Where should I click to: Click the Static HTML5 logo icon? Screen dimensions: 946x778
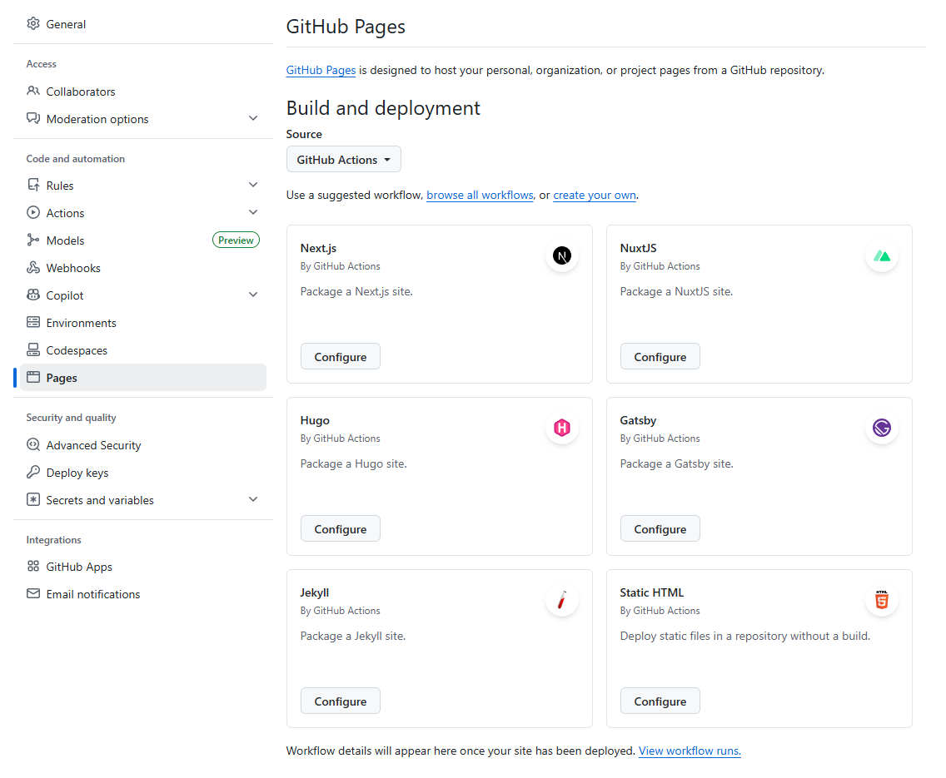click(882, 600)
